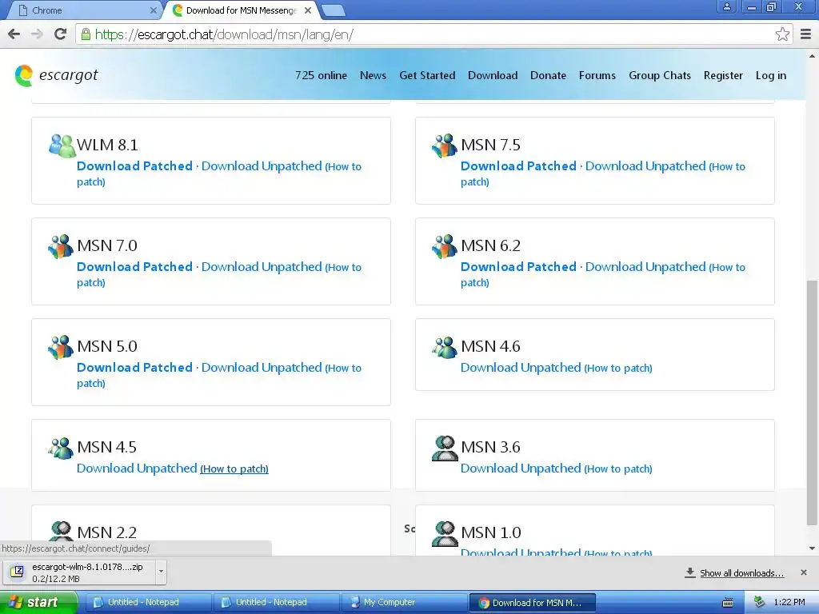Click the escargot logo icon

(x=24, y=76)
